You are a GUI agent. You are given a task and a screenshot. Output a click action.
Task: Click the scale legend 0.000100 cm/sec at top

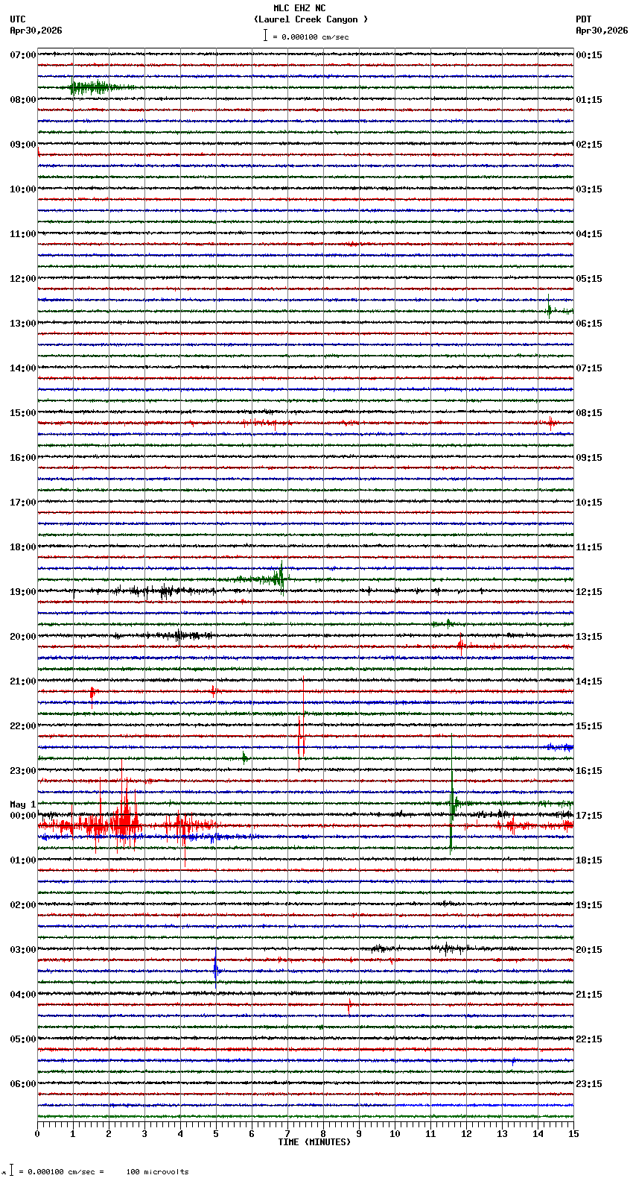click(306, 37)
